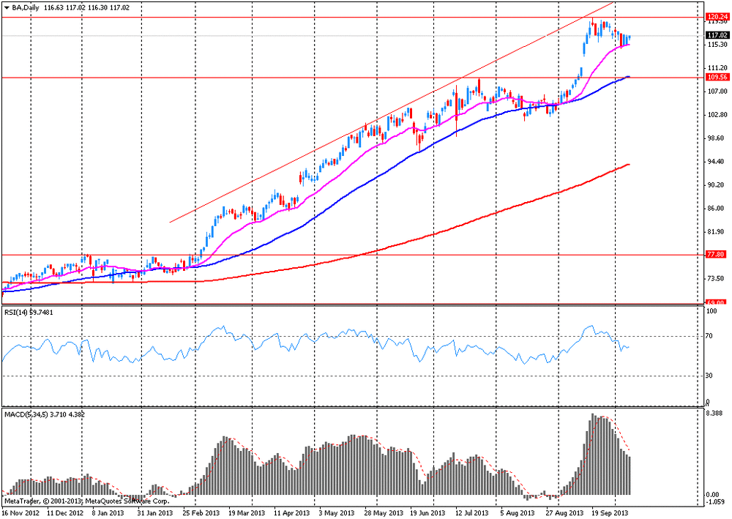The image size is (732, 519).
Task: Click the 102.80 value on price axis
Action: 717,114
